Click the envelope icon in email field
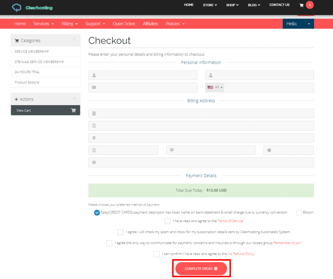Viewport: 333px width, 279px height. point(94,87)
